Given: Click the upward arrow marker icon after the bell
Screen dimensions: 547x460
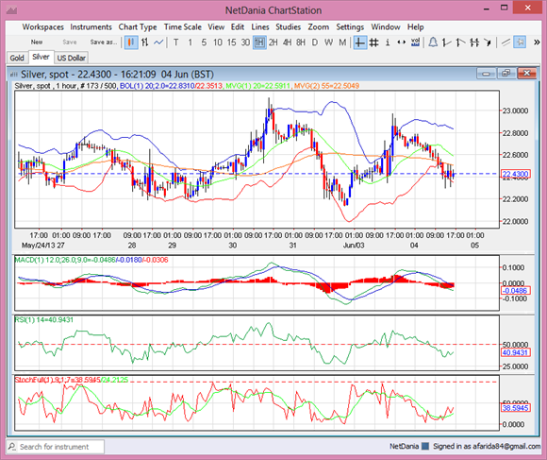Looking at the screenshot, I should (x=460, y=43).
